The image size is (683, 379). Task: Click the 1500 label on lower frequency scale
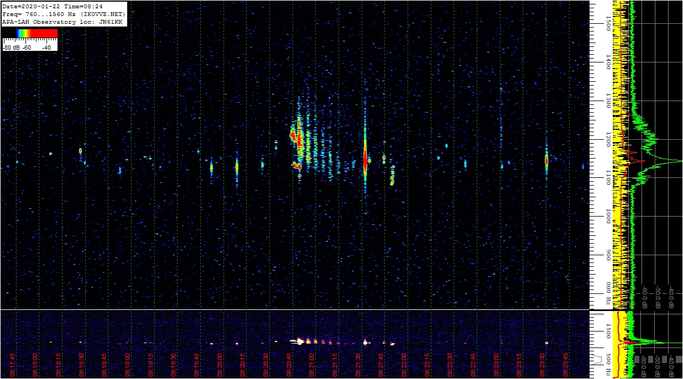tap(608, 330)
